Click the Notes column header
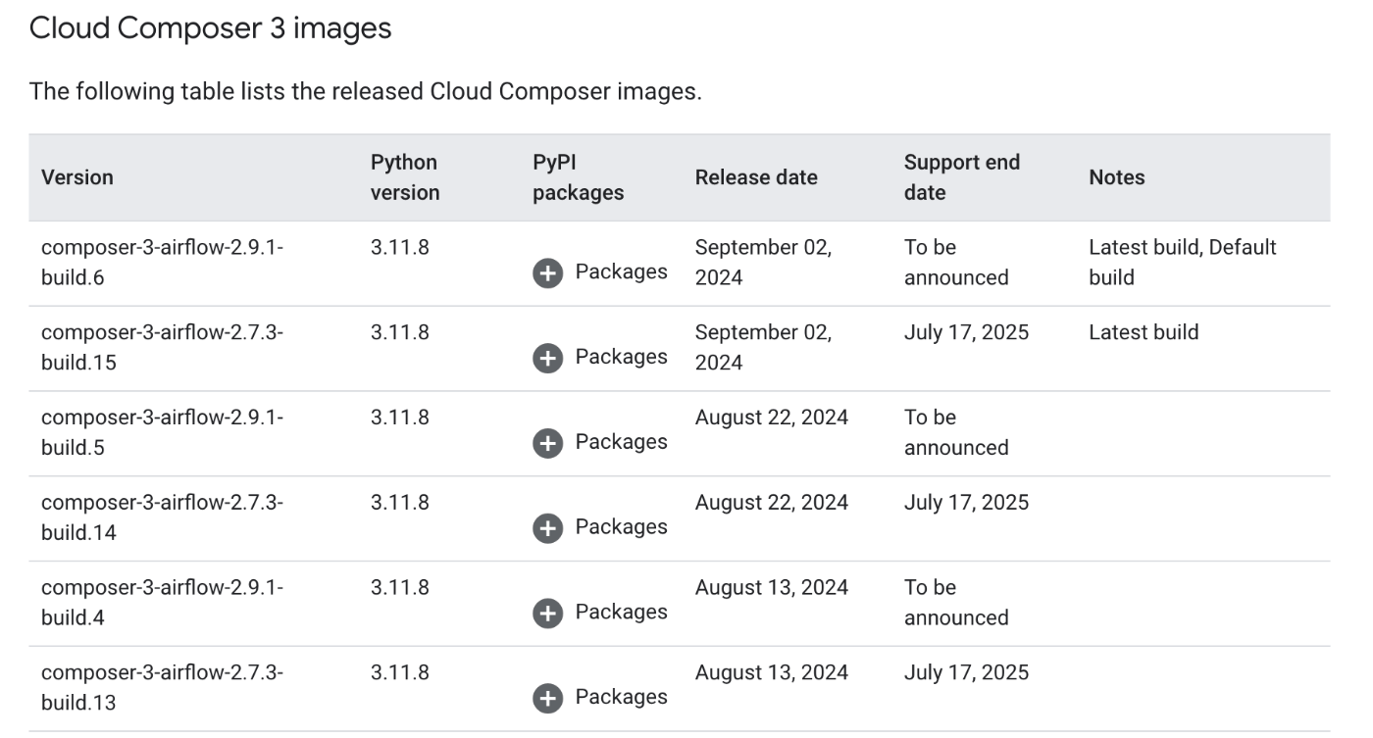 tap(1117, 177)
